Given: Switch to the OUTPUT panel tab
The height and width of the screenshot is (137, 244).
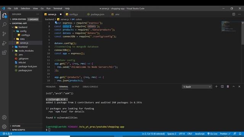Looking at the screenshot, I should pos(75,87).
